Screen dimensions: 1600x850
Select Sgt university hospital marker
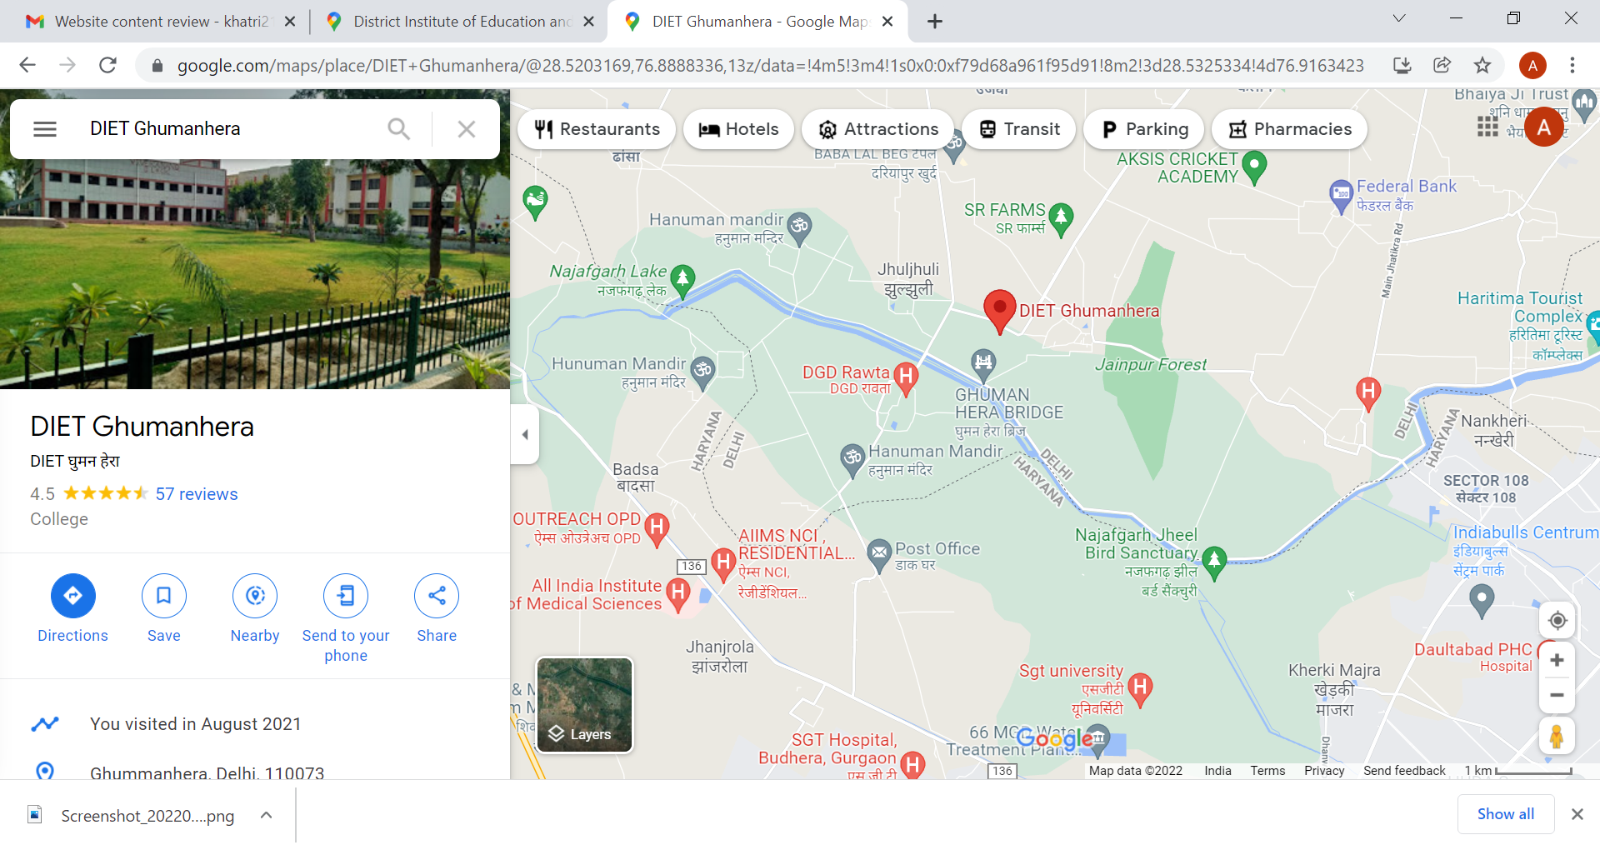(1140, 689)
